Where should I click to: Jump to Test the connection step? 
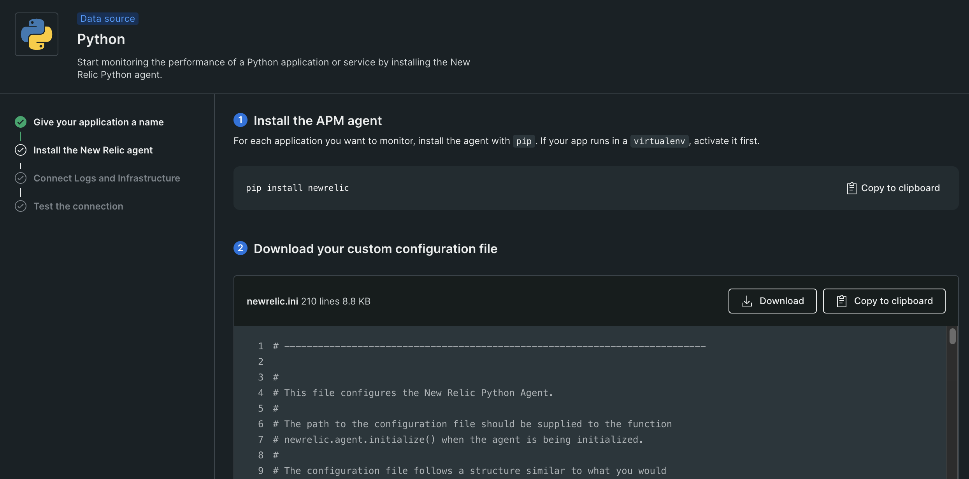pyautogui.click(x=78, y=206)
